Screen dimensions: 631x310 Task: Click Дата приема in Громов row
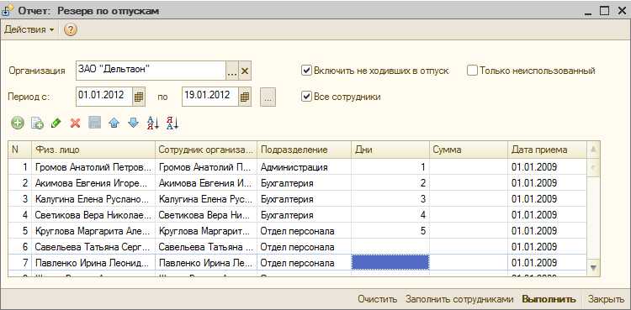pyautogui.click(x=548, y=167)
